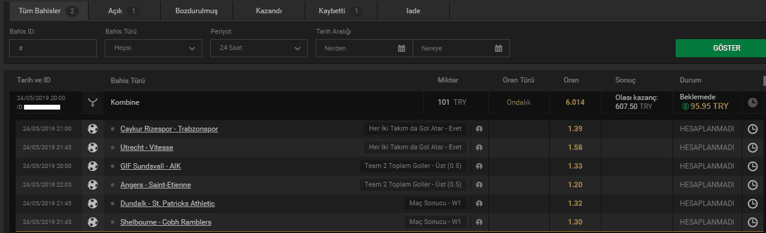
Task: Click soccer ball icon for GIF Sundsvall row
Action: click(92, 166)
